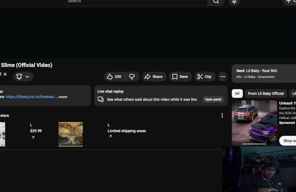Viewport: 296px width, 192px height.
Task: Activate voice search microphone
Action: [x=234, y=2]
